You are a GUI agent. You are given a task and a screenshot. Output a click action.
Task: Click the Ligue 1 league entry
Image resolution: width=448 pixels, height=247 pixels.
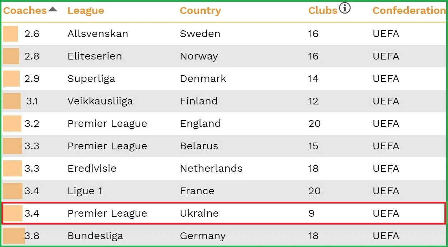tap(85, 191)
